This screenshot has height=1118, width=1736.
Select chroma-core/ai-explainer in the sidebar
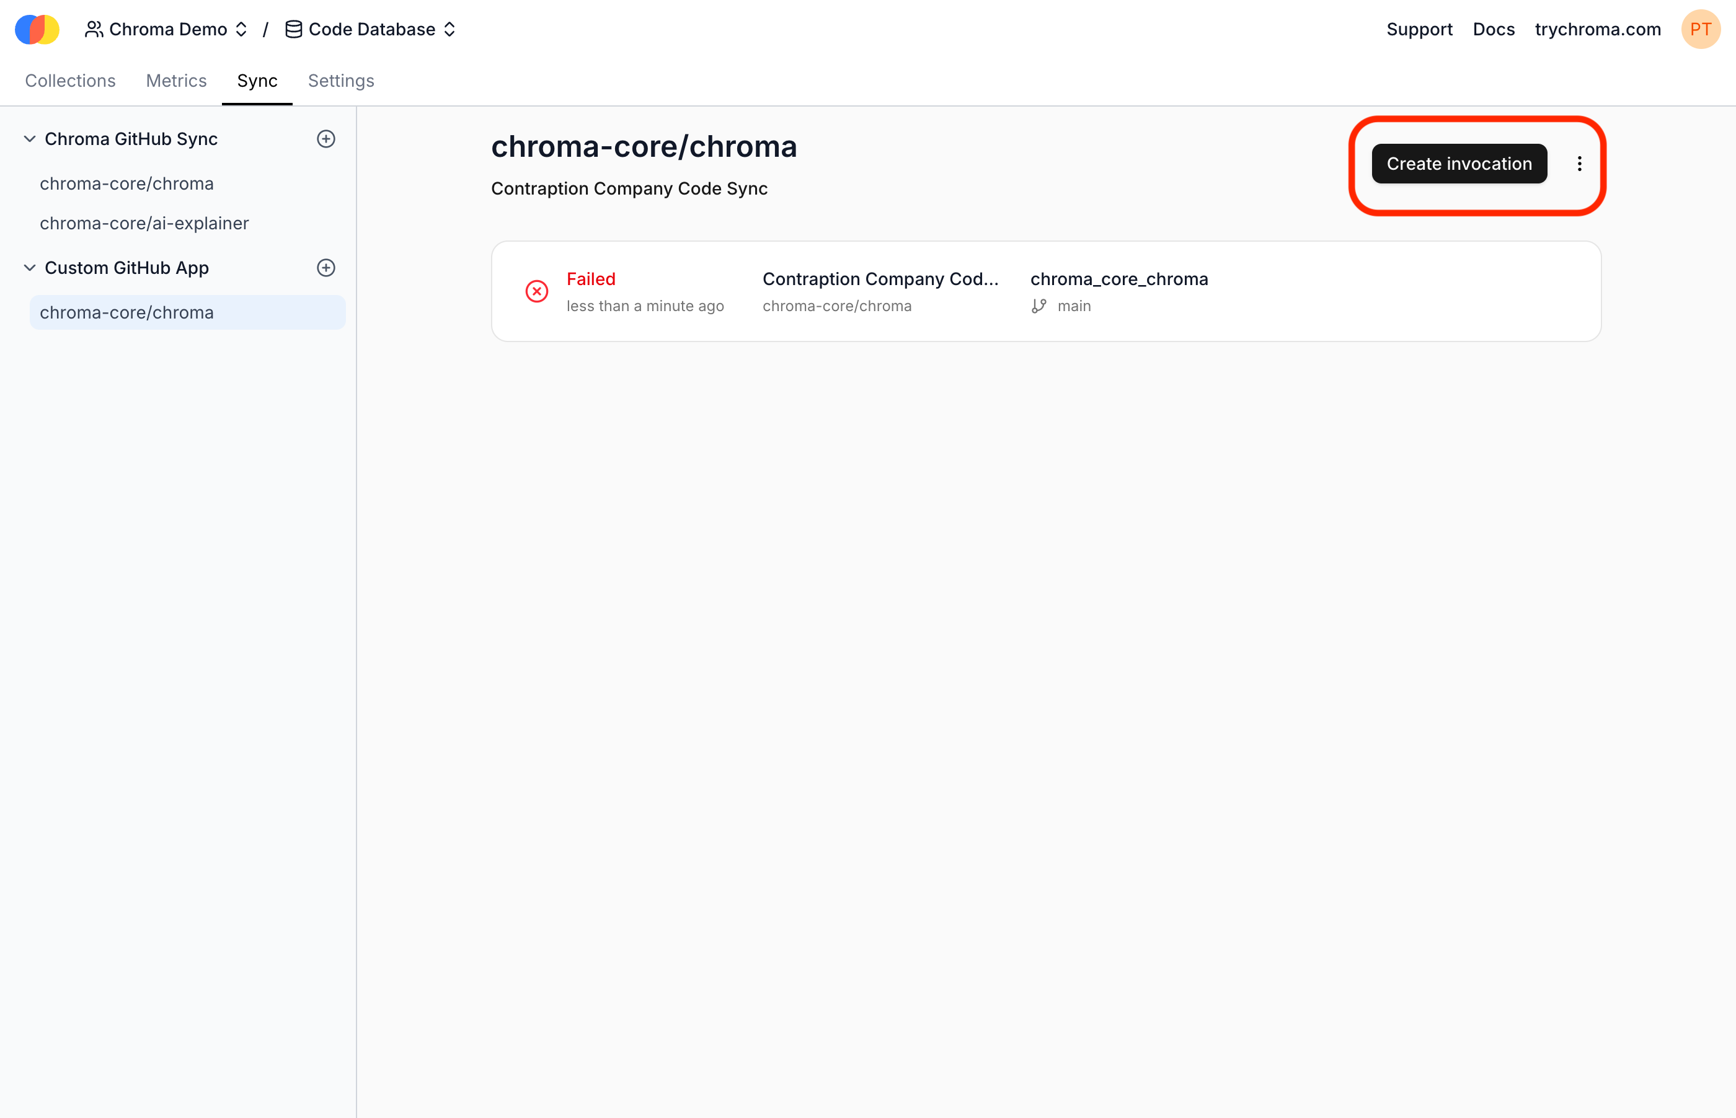[x=144, y=223]
